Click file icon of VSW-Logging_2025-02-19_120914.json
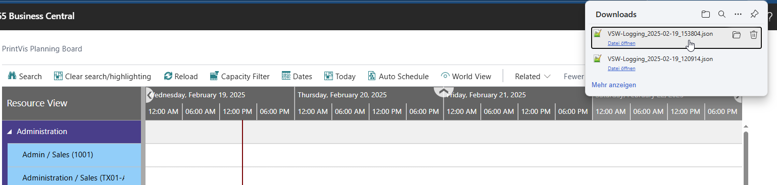Screen dimensions: 777x185 coord(598,59)
